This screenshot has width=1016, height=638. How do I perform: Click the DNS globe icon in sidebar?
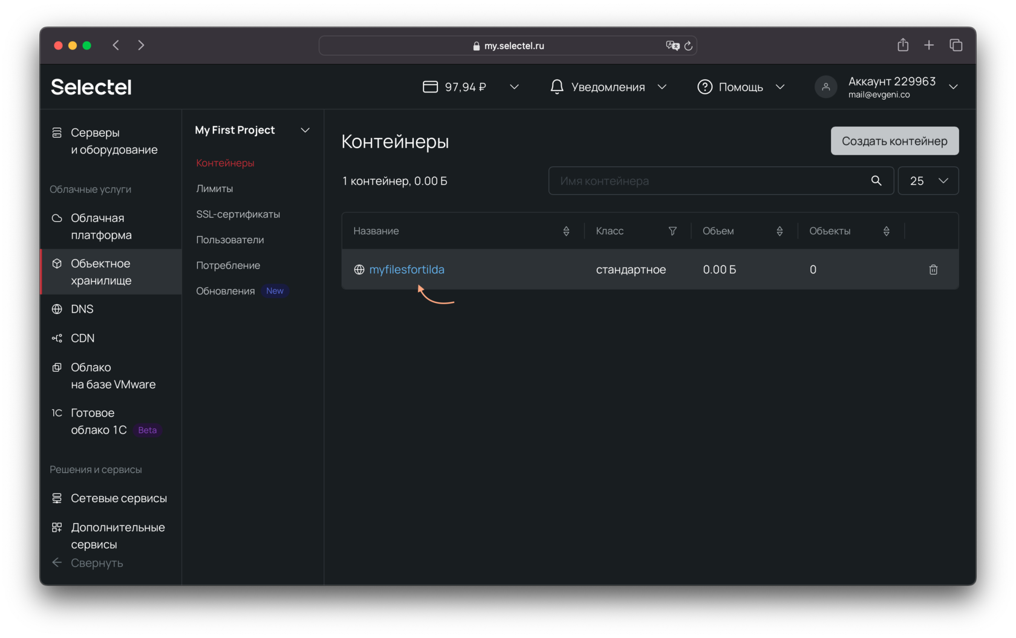coord(57,309)
